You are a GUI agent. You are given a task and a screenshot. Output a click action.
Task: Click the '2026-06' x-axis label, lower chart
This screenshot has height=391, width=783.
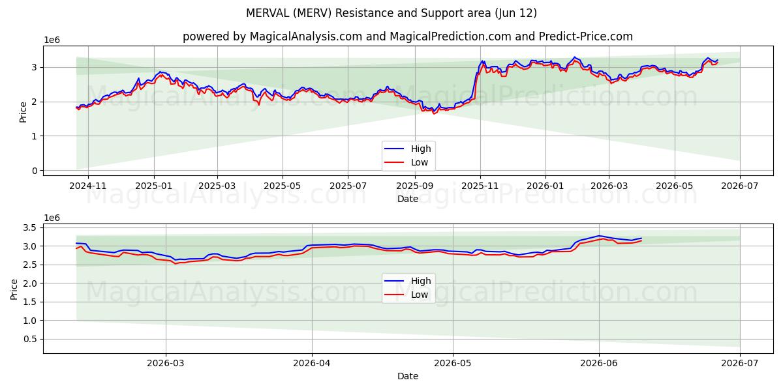[599, 363]
